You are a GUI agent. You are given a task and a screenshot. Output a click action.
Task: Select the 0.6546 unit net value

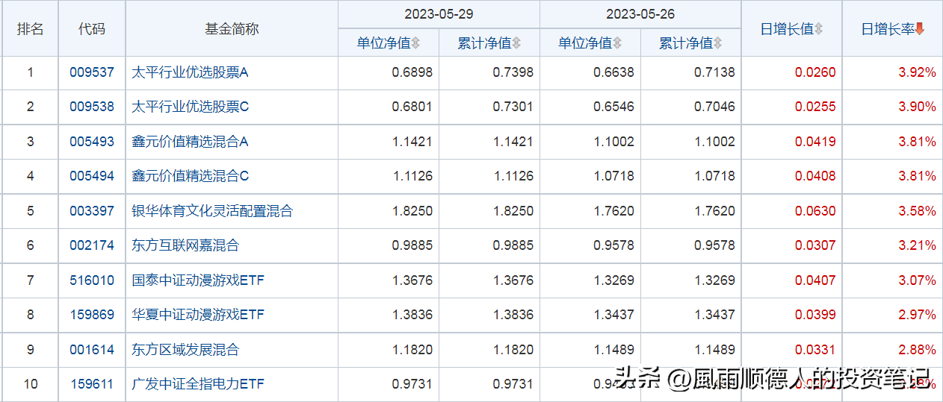coord(614,107)
